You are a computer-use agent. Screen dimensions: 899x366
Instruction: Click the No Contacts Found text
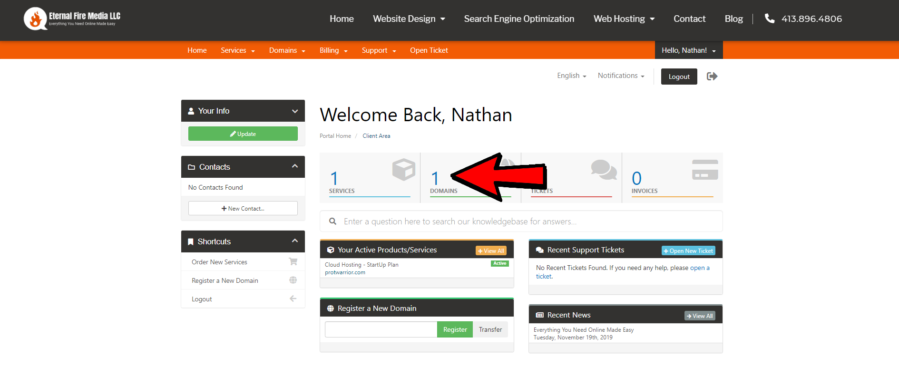(215, 187)
